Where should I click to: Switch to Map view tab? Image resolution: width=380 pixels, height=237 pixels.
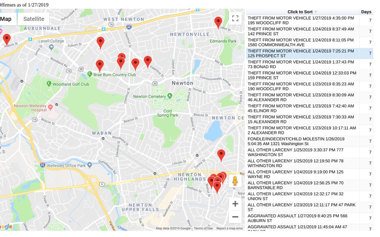(6, 19)
